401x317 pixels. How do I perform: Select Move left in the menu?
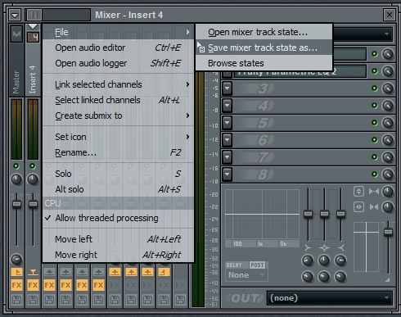(118, 239)
